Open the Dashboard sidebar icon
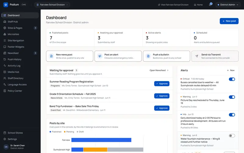This screenshot has height=153, width=244. [x=5, y=15]
